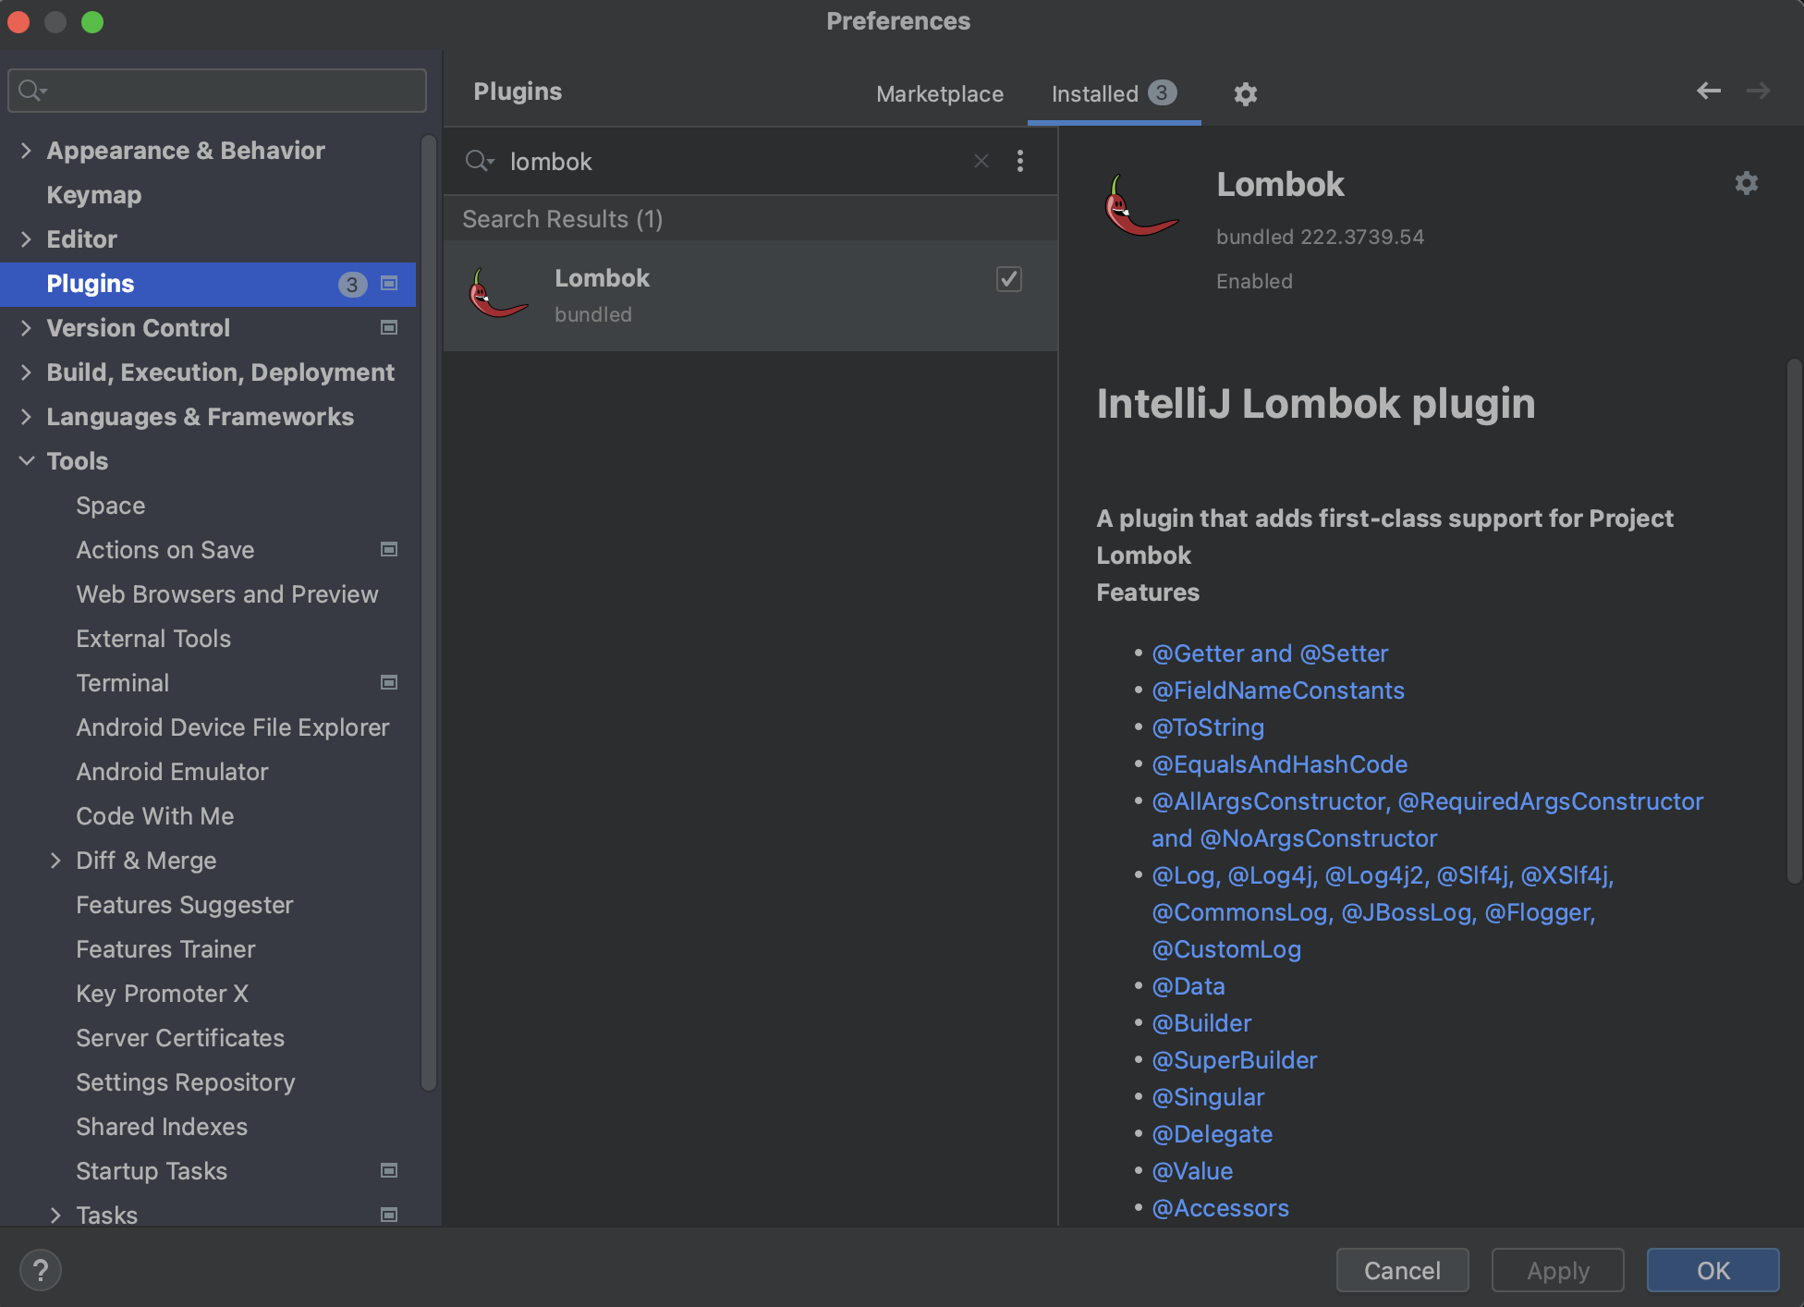Image resolution: width=1804 pixels, height=1307 pixels.
Task: Switch to the Marketplace tab
Action: (x=939, y=94)
